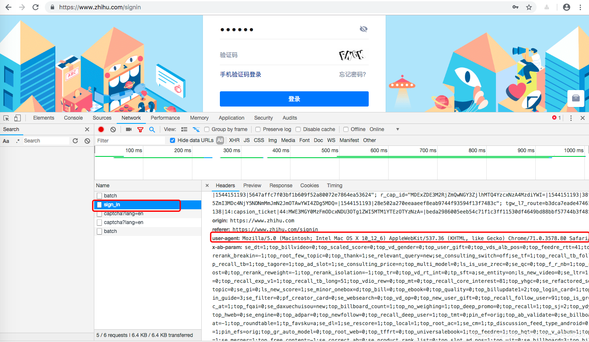
Task: Close the DevTools Search panel
Action: [87, 129]
